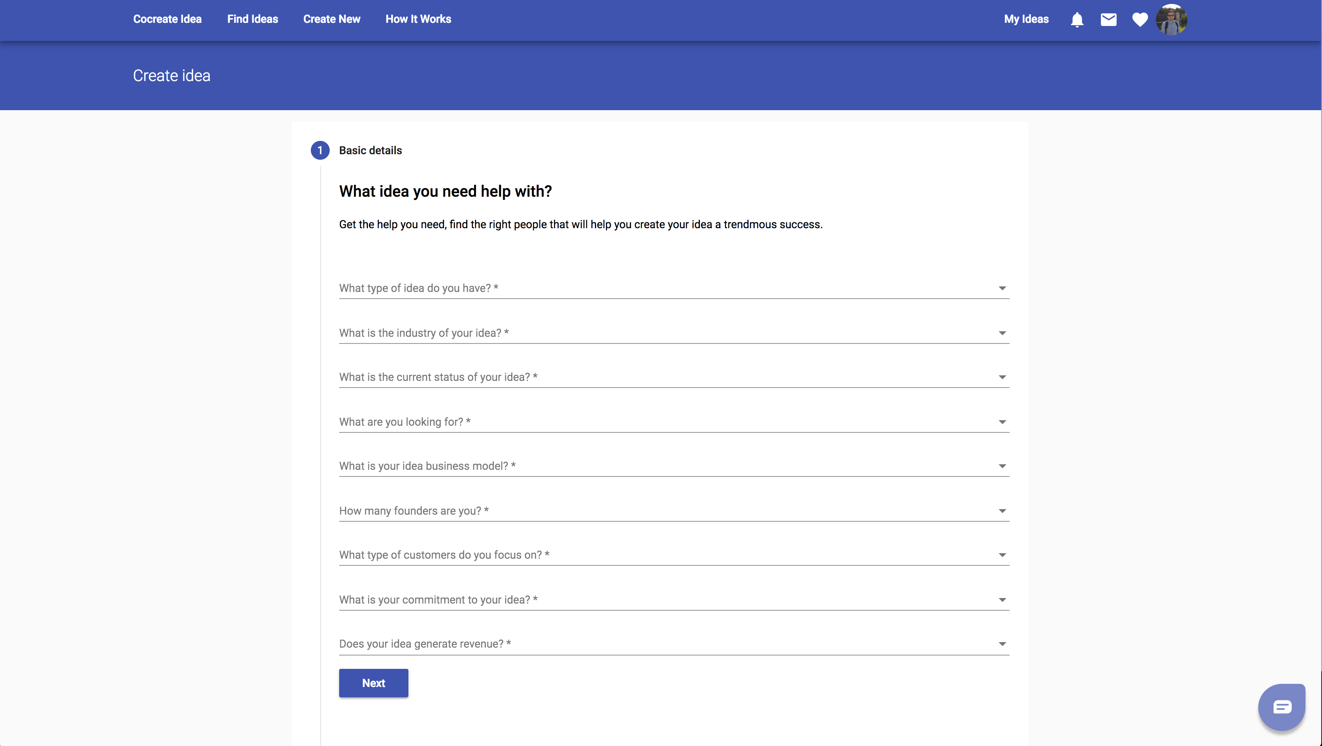
Task: Select Cocreate Idea in the navigation
Action: 167,19
